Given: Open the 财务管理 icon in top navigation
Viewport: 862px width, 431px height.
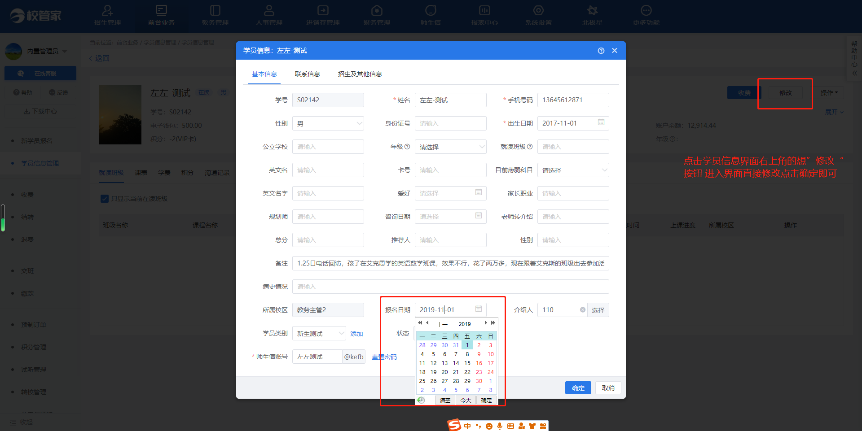Looking at the screenshot, I should [377, 10].
